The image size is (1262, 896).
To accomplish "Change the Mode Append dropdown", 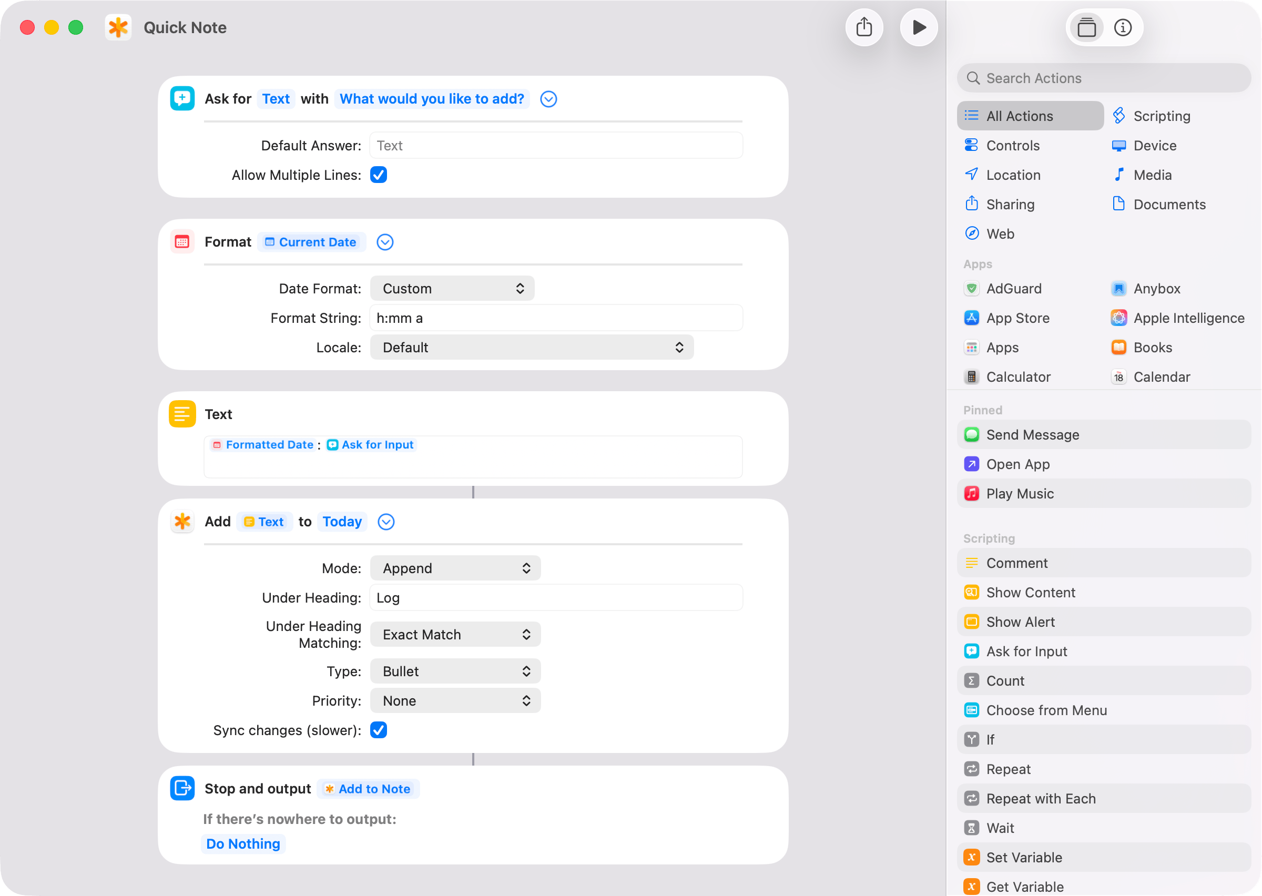I will click(x=455, y=568).
